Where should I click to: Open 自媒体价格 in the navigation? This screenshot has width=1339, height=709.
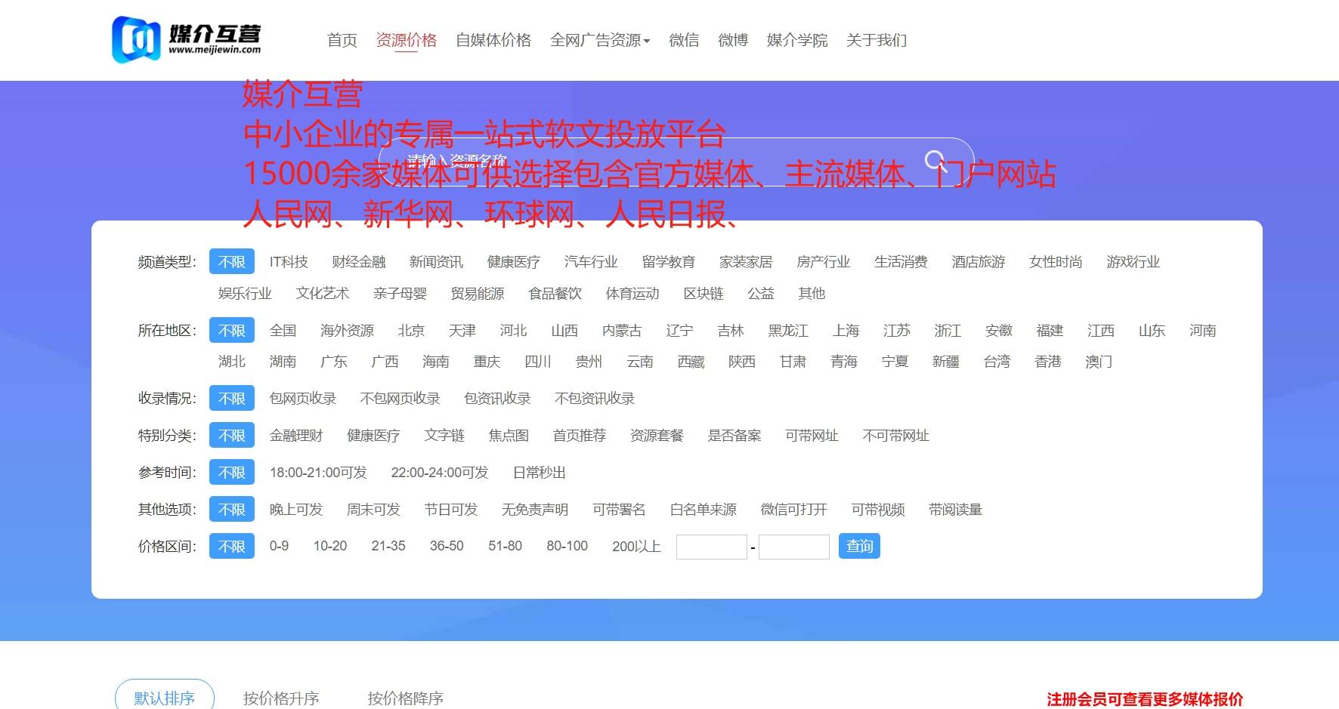coord(493,40)
